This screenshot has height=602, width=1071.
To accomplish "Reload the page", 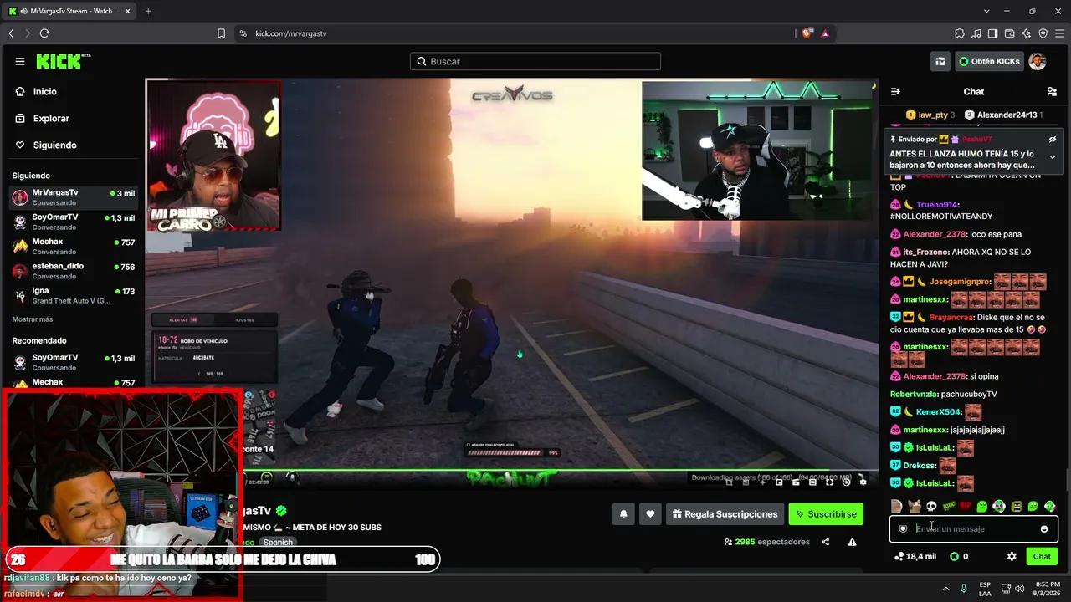I will coord(44,33).
